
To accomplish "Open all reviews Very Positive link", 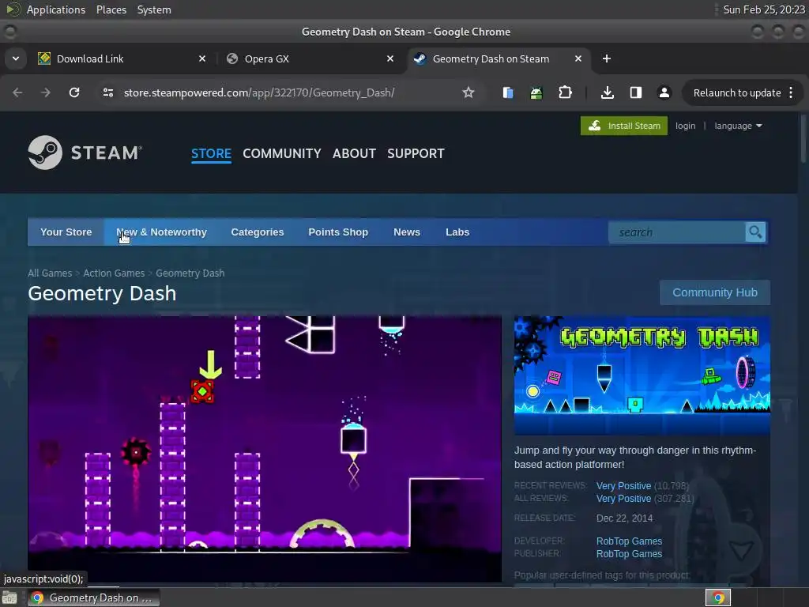I will coord(623,499).
